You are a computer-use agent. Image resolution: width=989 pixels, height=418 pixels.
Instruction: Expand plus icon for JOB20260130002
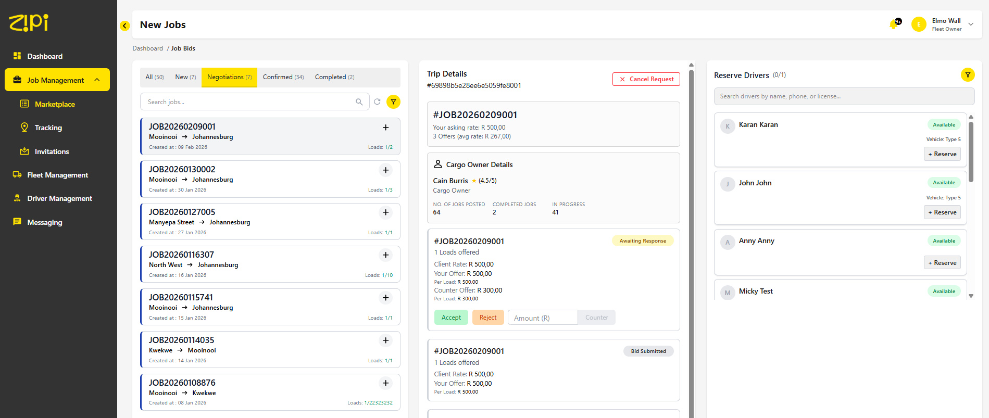click(386, 170)
